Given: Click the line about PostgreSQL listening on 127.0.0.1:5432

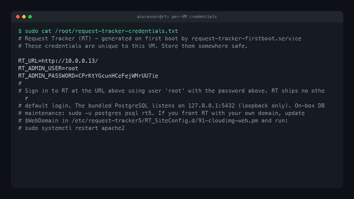Looking at the screenshot, I should [x=171, y=106].
